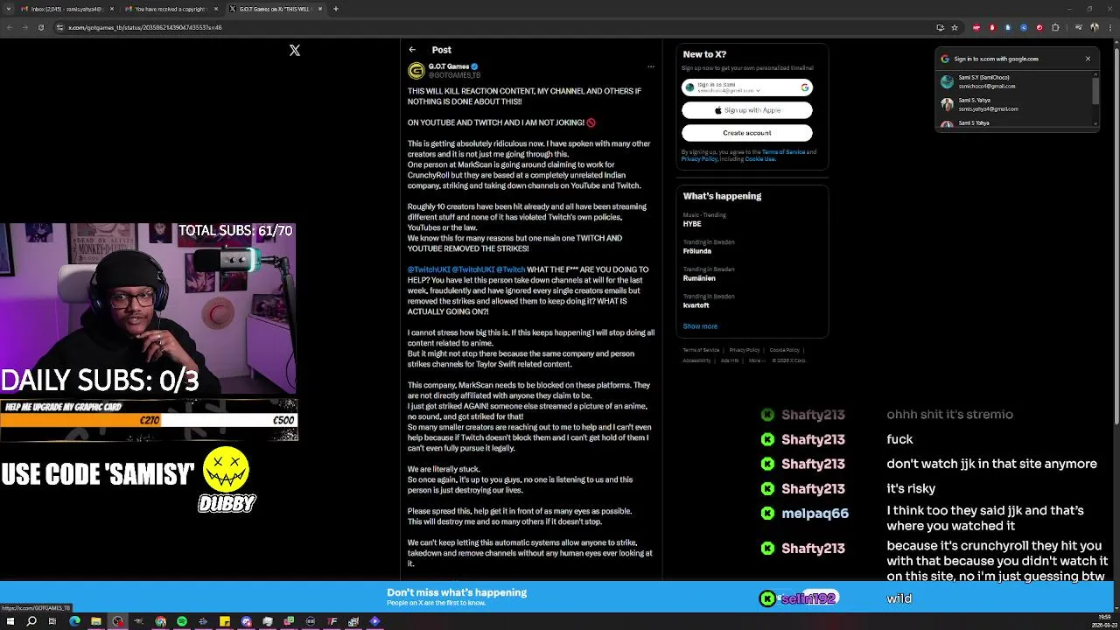The height and width of the screenshot is (630, 1120).
Task: Click the G.O.T Games display name
Action: [x=449, y=66]
